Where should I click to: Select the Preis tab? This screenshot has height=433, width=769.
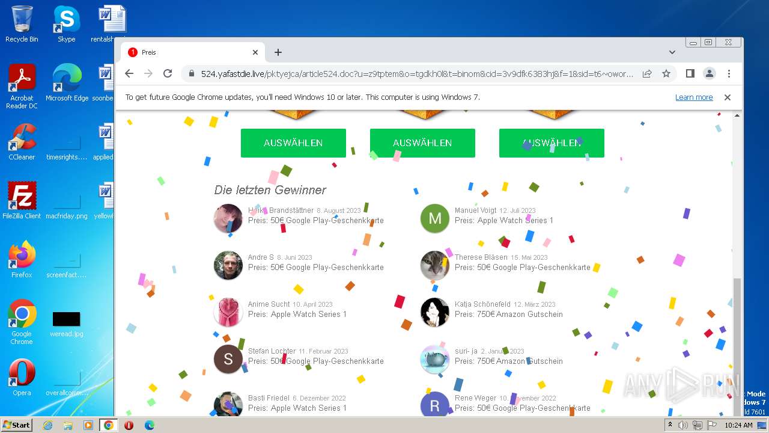[x=193, y=52]
